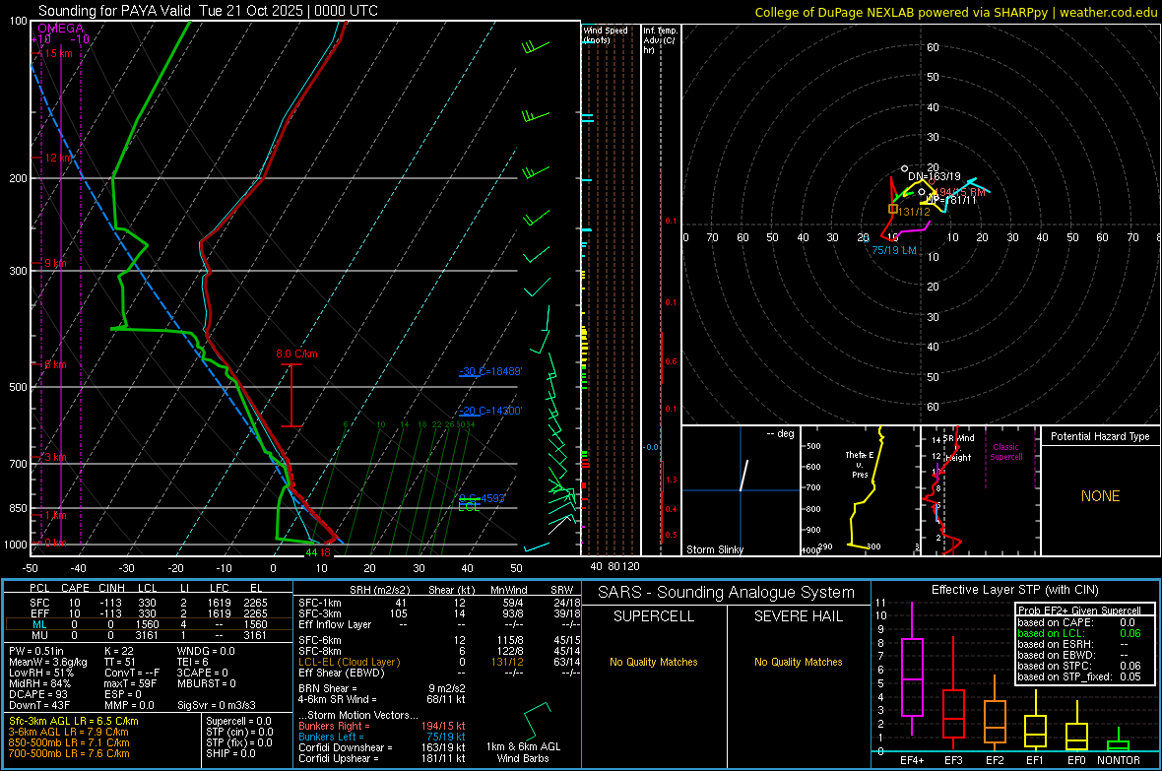
Task: Click the yellow 'NONE' hazard type text
Action: pyautogui.click(x=1100, y=496)
